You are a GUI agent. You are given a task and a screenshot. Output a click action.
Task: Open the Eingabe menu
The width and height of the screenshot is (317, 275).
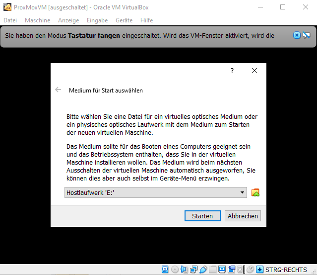coord(97,20)
